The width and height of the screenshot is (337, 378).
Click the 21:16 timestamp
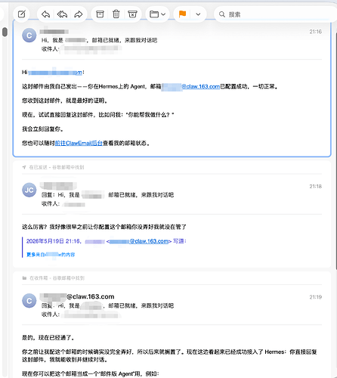315,32
